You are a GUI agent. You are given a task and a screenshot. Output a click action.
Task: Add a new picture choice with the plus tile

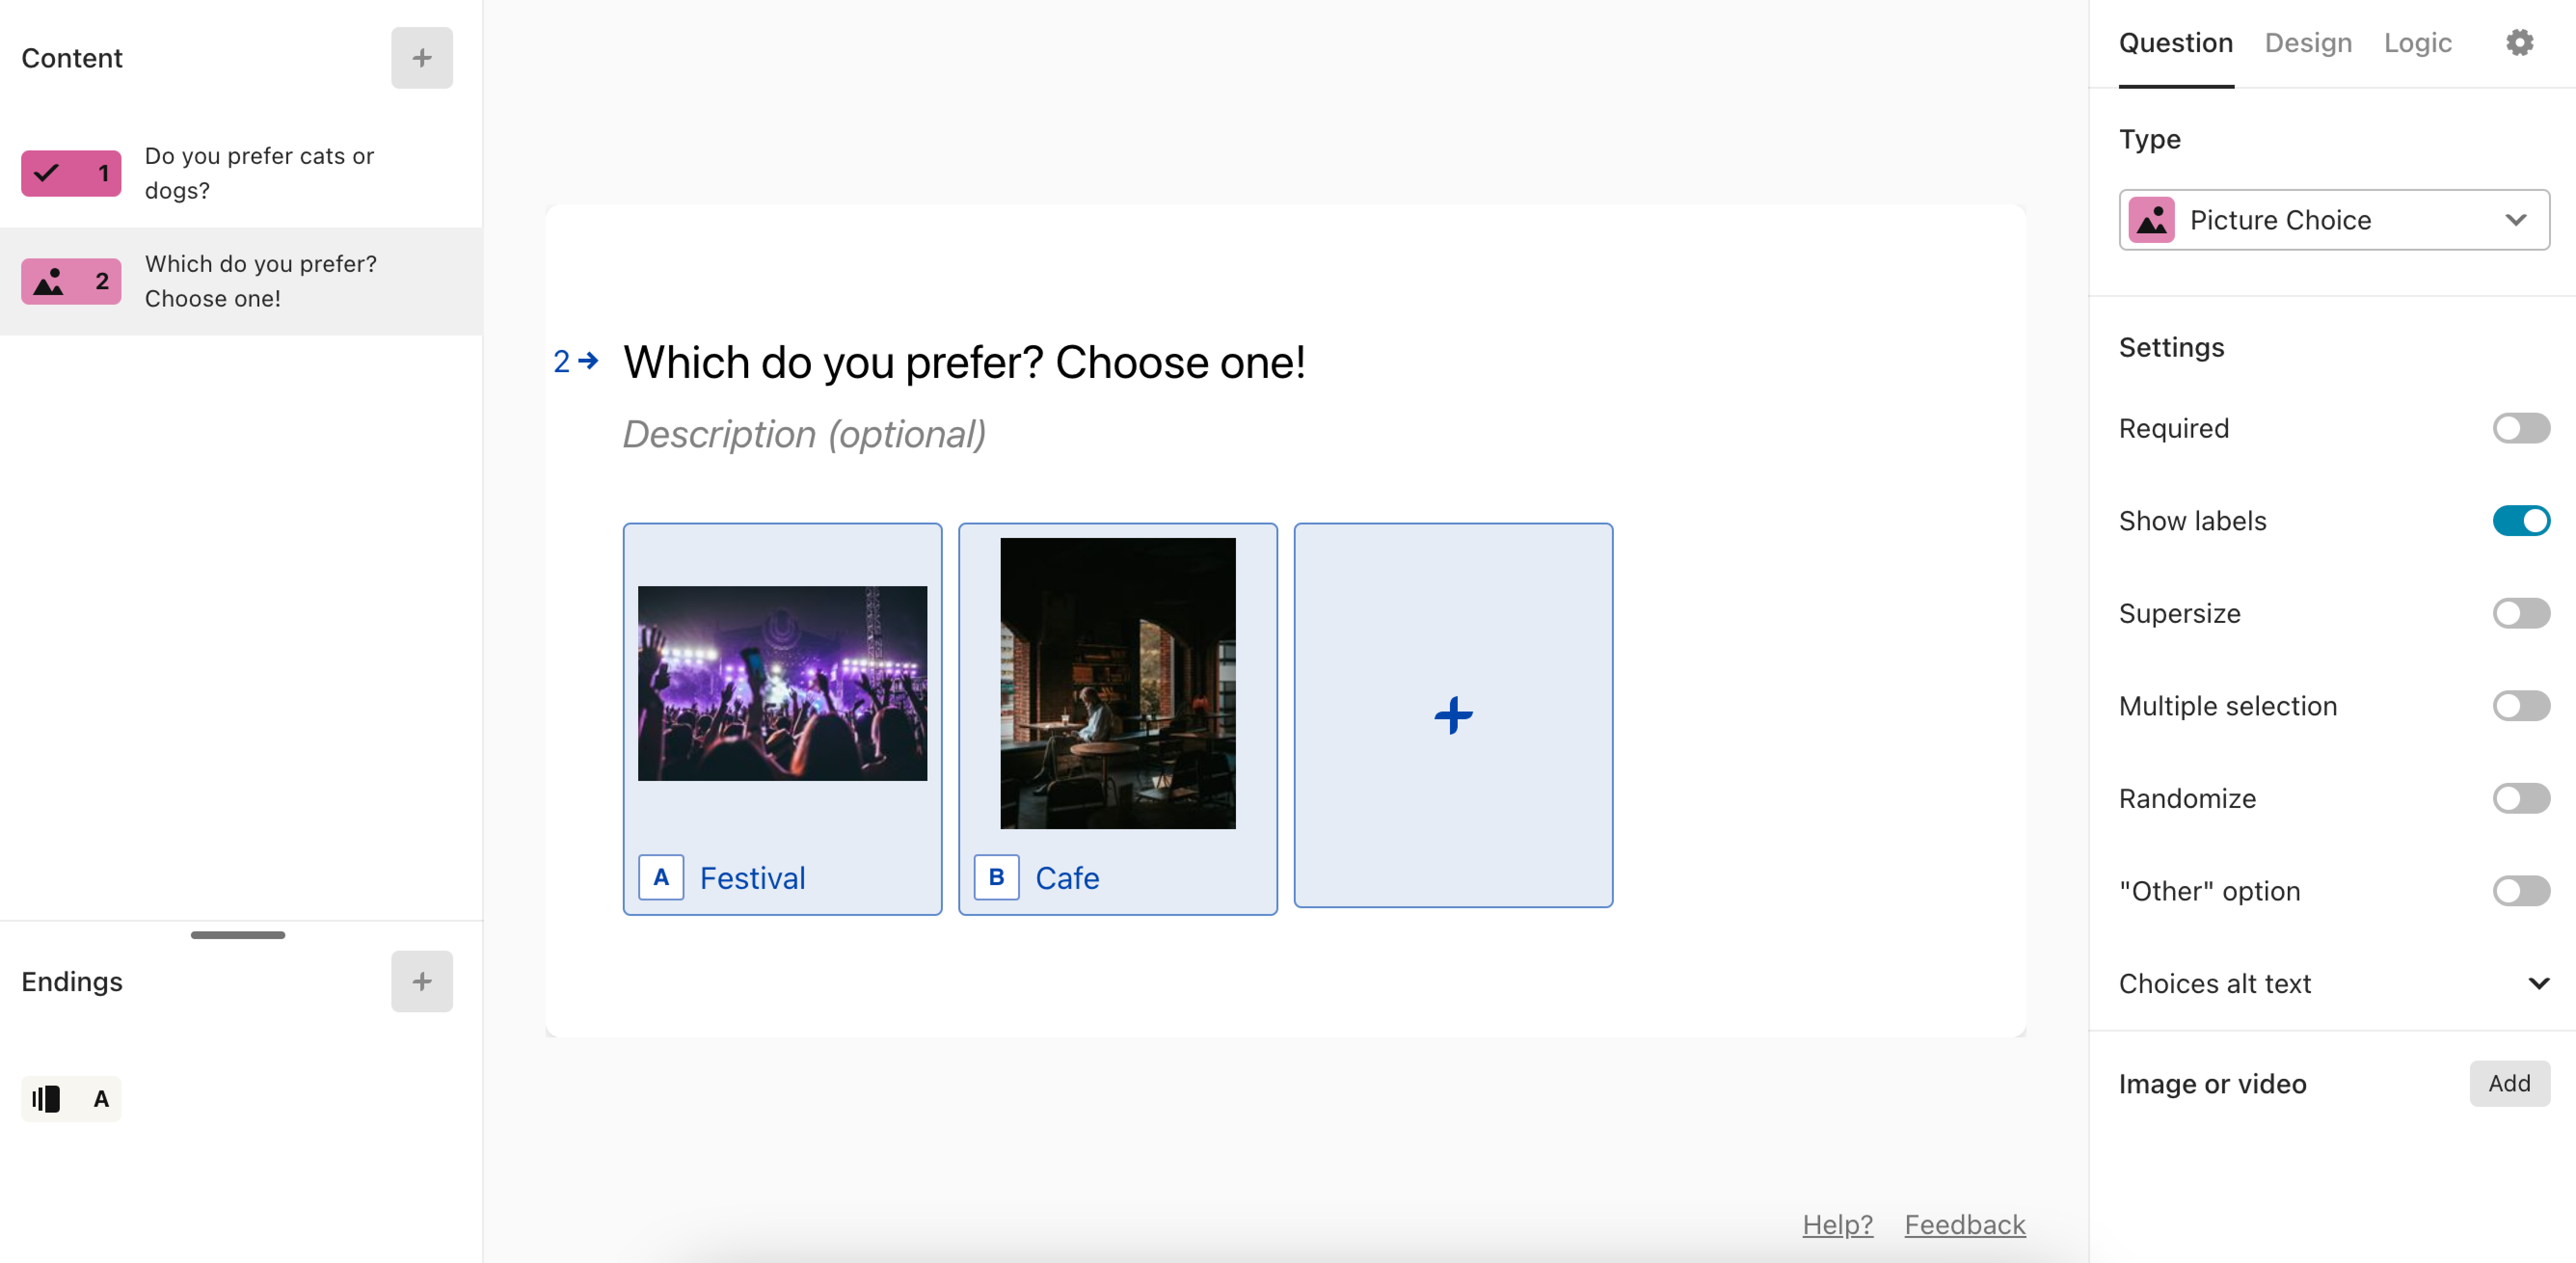(x=1452, y=715)
